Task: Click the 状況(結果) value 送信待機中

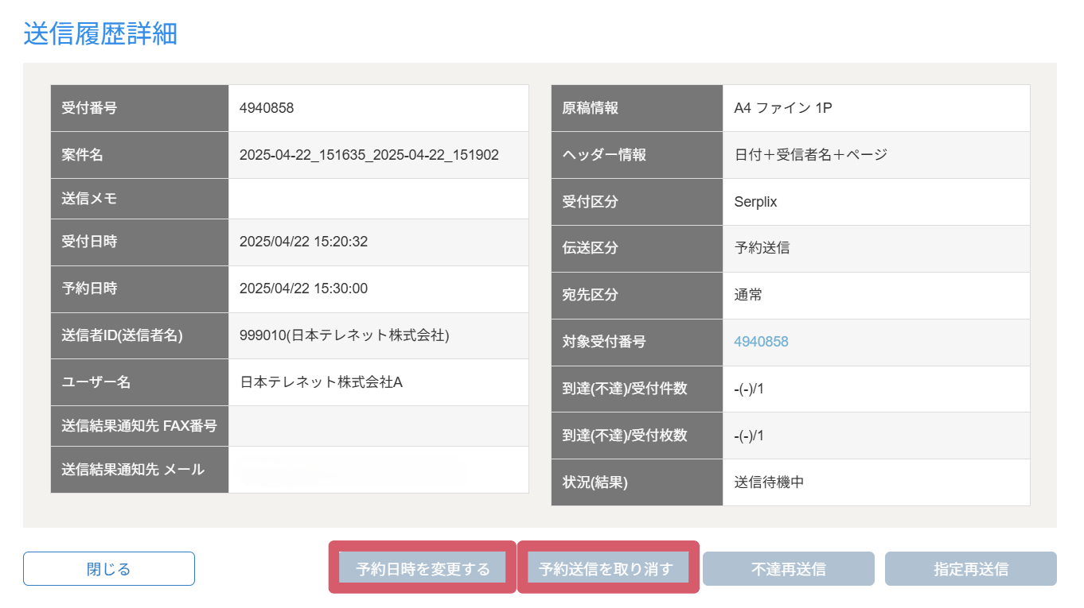Action: 769,482
